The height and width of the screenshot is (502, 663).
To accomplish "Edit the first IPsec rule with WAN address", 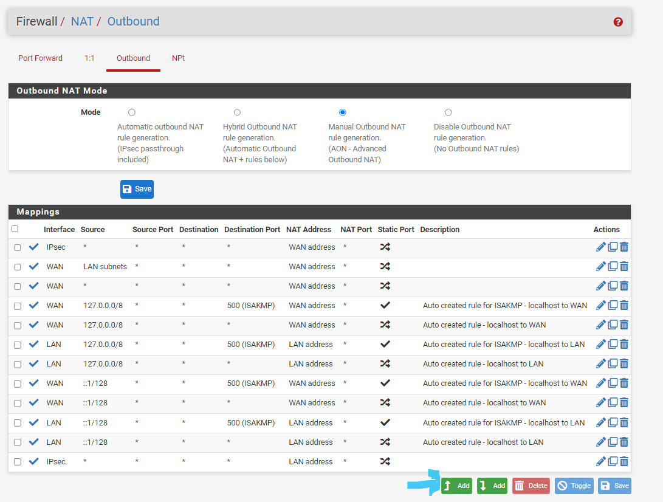I will pos(600,247).
